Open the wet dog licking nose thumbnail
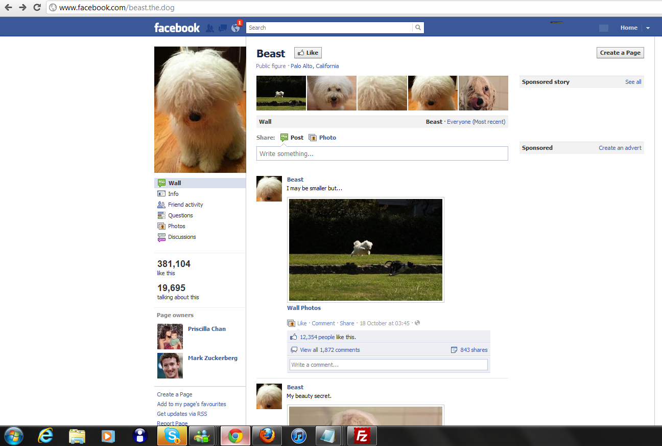Screen dimensions: 662x446 [x=483, y=93]
